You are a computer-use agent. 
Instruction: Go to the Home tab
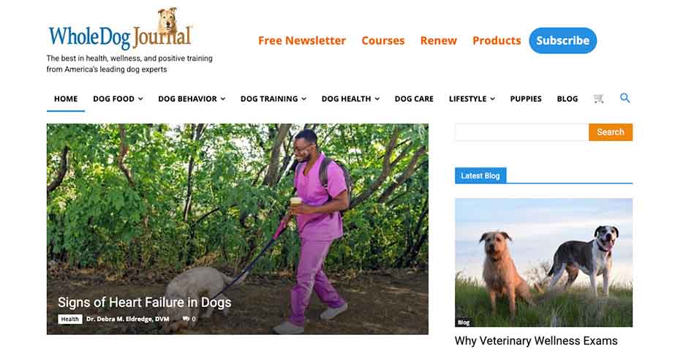tap(66, 99)
